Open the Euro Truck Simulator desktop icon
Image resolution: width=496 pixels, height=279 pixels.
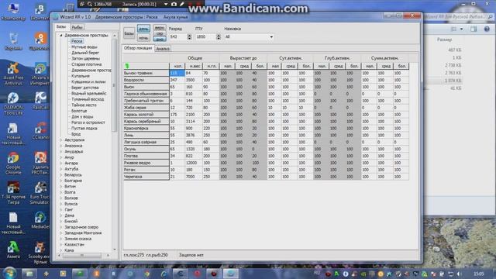point(40,193)
